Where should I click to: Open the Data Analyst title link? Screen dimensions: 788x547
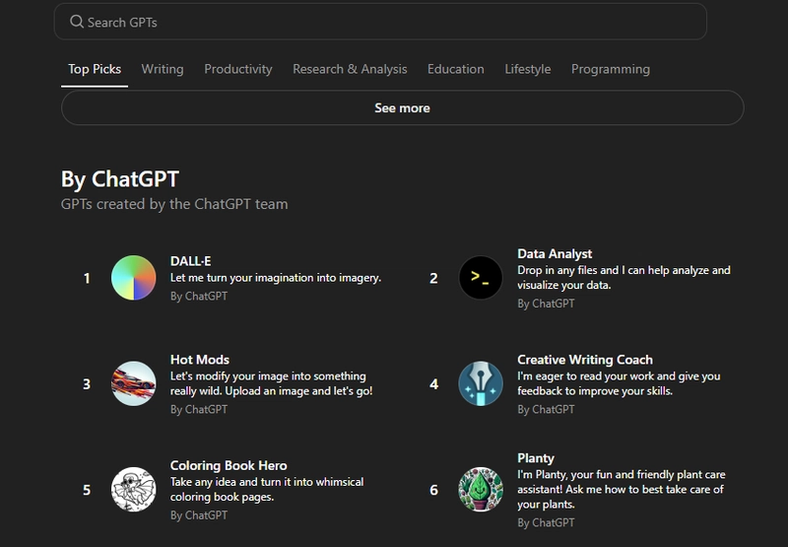pyautogui.click(x=555, y=253)
